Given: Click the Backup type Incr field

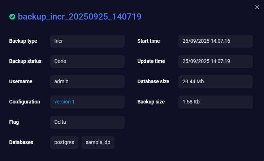Looking at the screenshot, I should (87, 41).
